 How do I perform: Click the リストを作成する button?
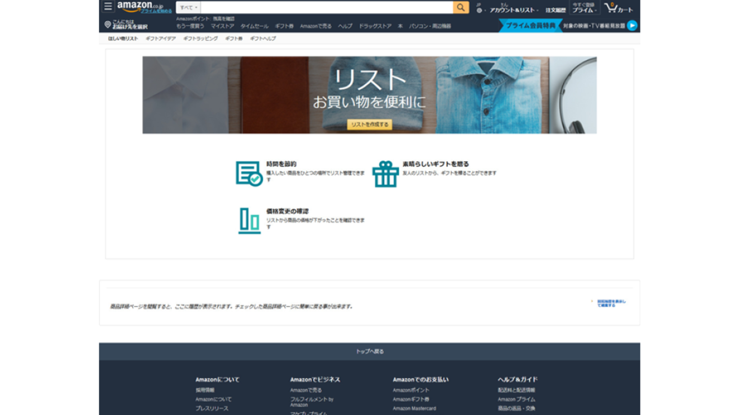[x=370, y=125]
